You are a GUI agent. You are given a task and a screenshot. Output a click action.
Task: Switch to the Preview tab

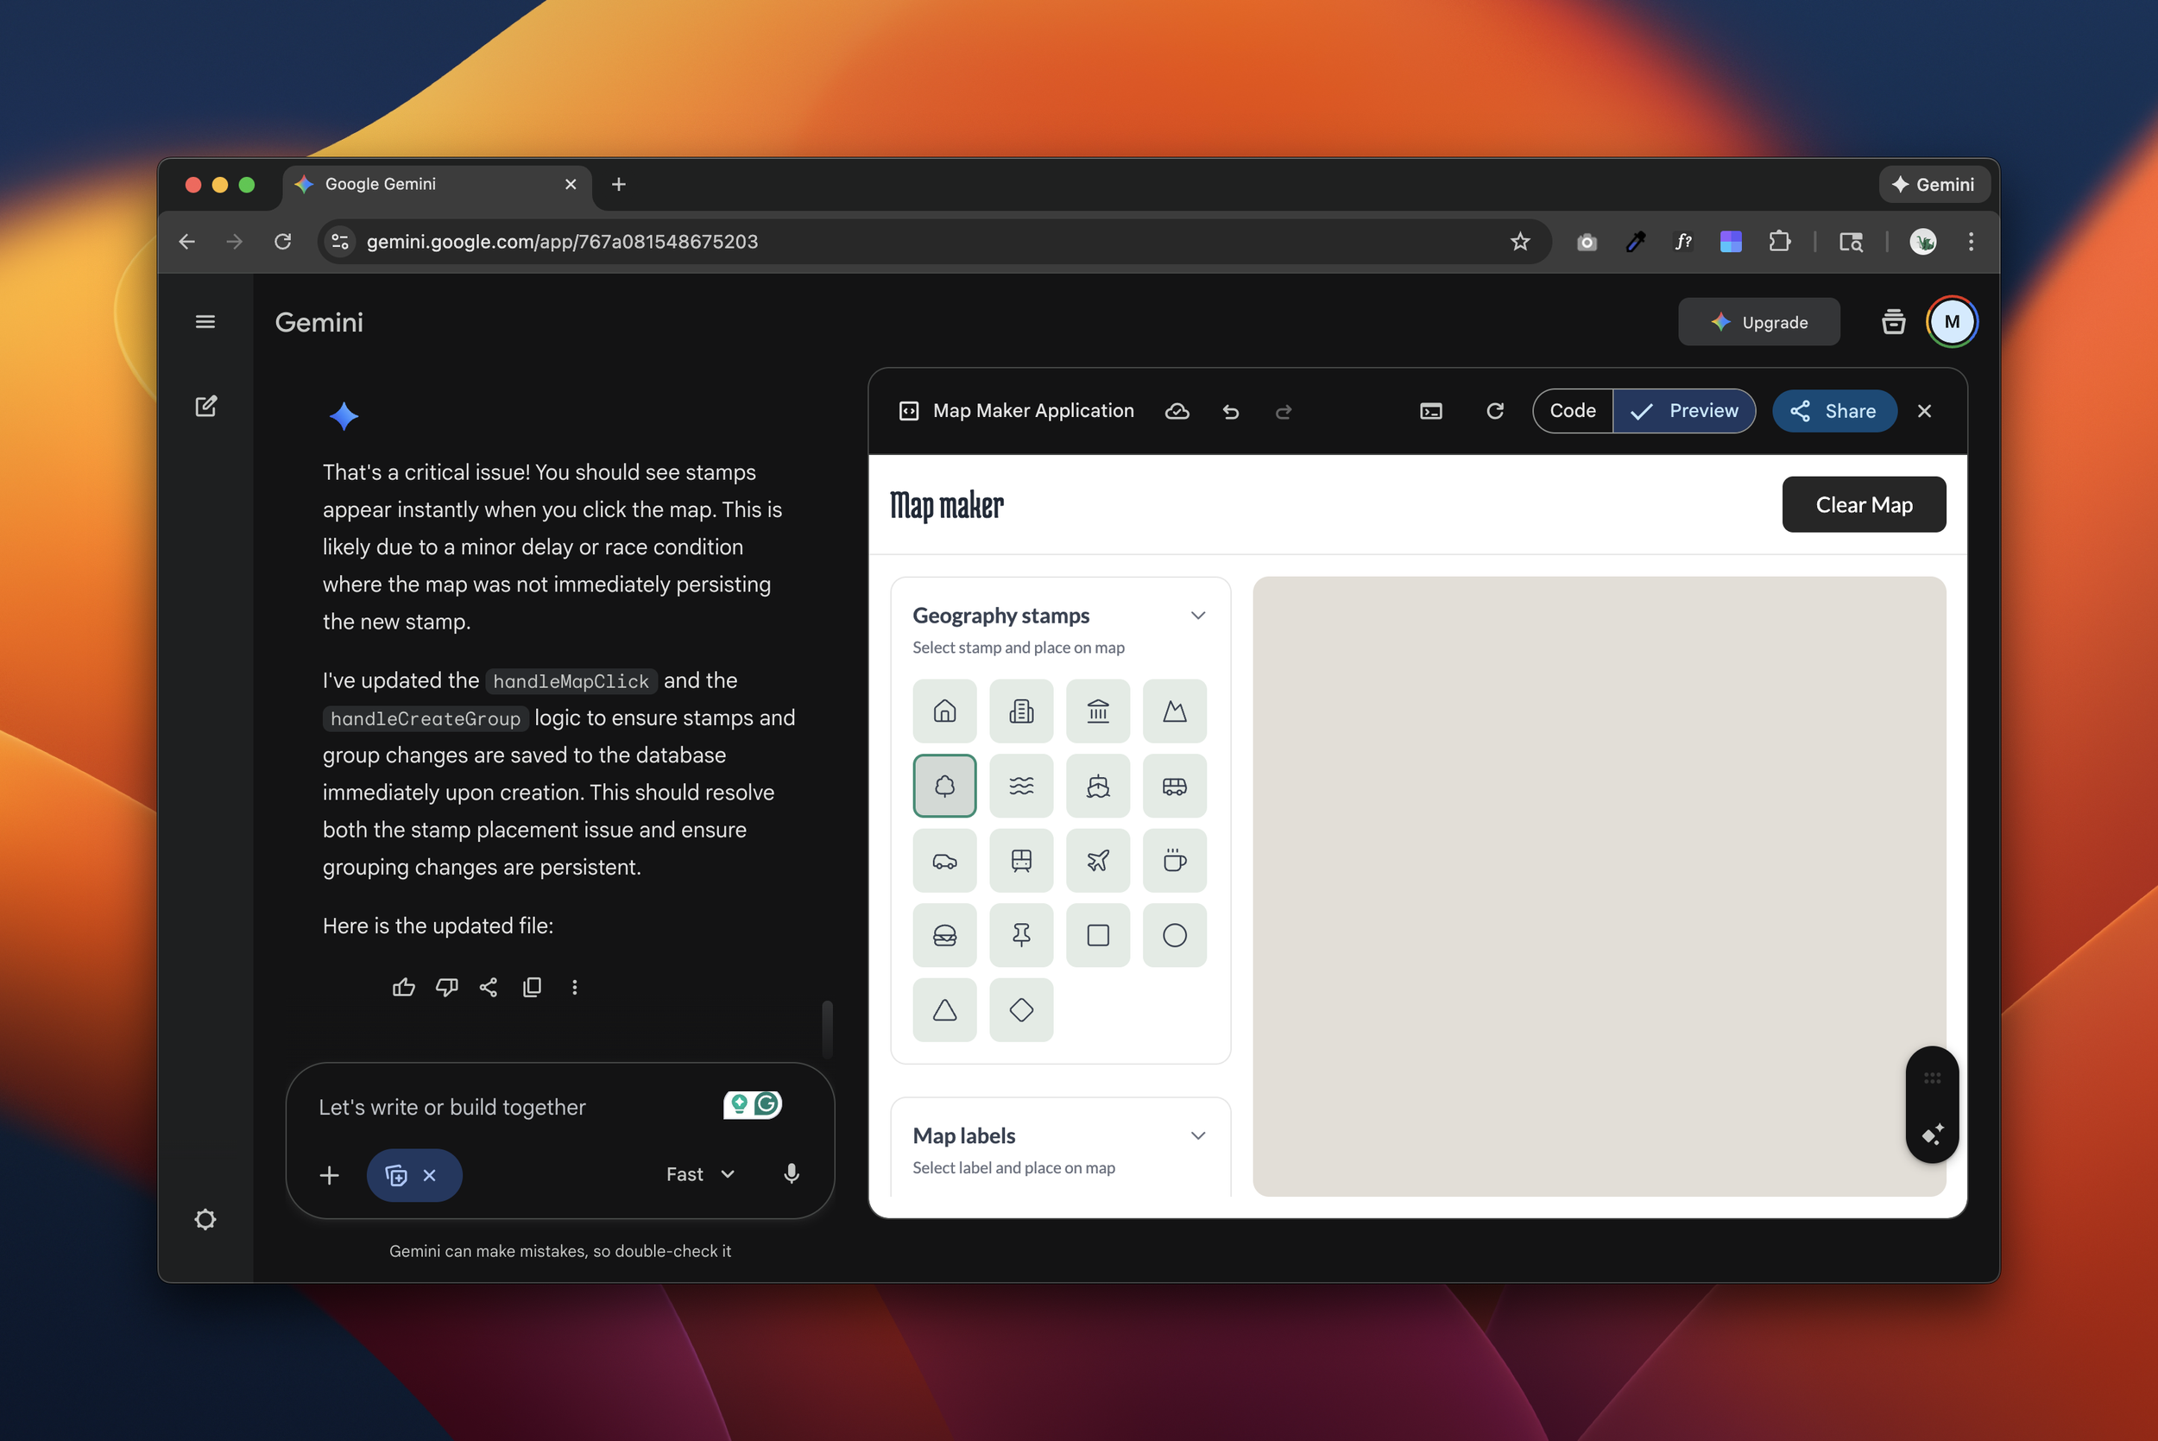[x=1685, y=411]
